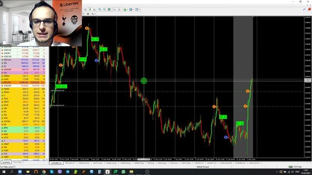Switch chart to bar chart type
Viewport: 312px width, 175px height.
(86, 10)
